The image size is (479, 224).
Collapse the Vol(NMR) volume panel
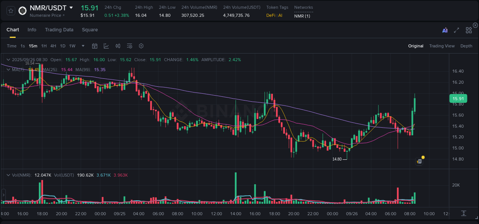coord(8,175)
